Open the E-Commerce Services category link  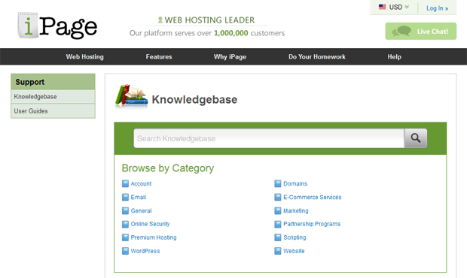coord(313,197)
